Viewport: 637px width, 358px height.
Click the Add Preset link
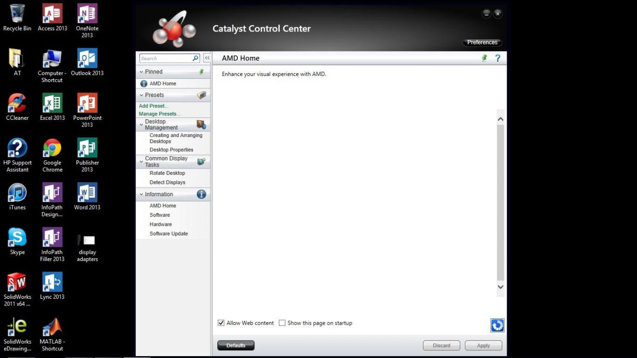(153, 106)
